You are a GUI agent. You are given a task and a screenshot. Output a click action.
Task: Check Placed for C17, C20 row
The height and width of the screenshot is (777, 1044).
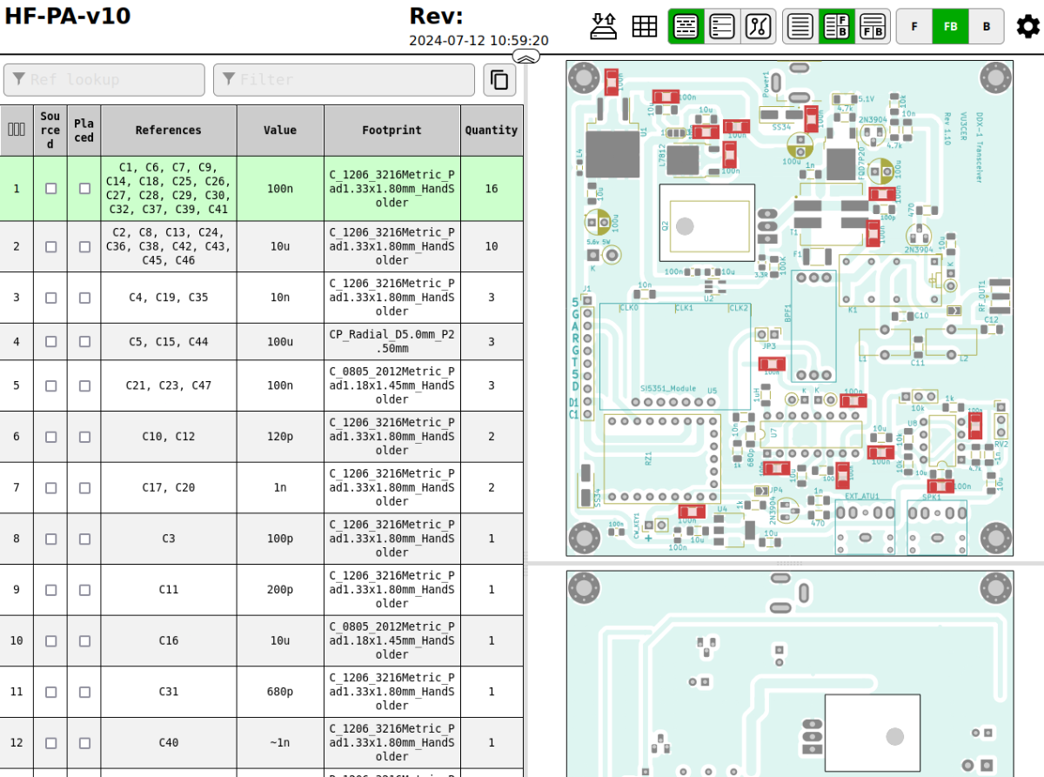pyautogui.click(x=84, y=488)
